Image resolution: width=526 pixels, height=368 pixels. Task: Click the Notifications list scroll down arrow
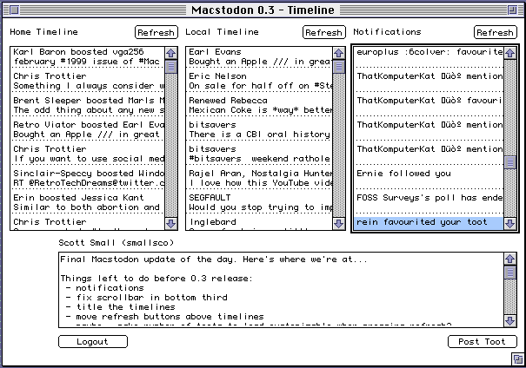(x=509, y=225)
